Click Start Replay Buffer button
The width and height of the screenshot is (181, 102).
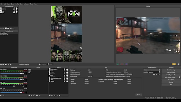[x=171, y=75]
